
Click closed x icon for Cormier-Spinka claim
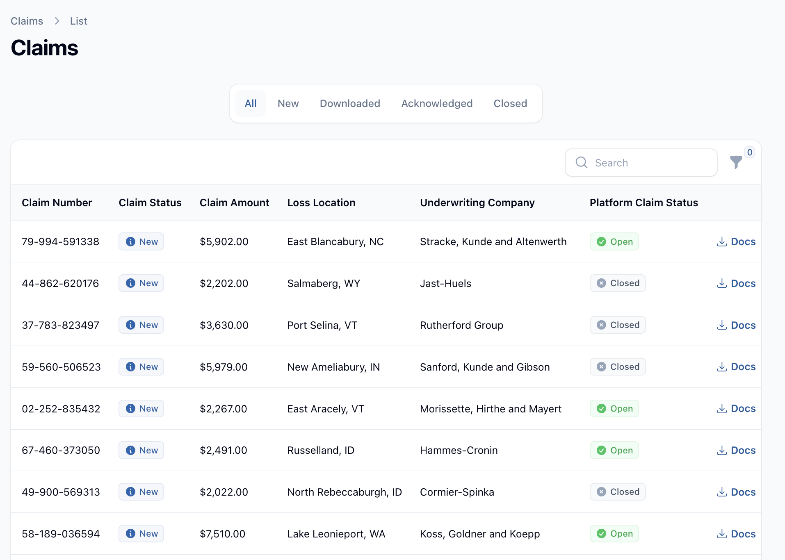(x=601, y=492)
